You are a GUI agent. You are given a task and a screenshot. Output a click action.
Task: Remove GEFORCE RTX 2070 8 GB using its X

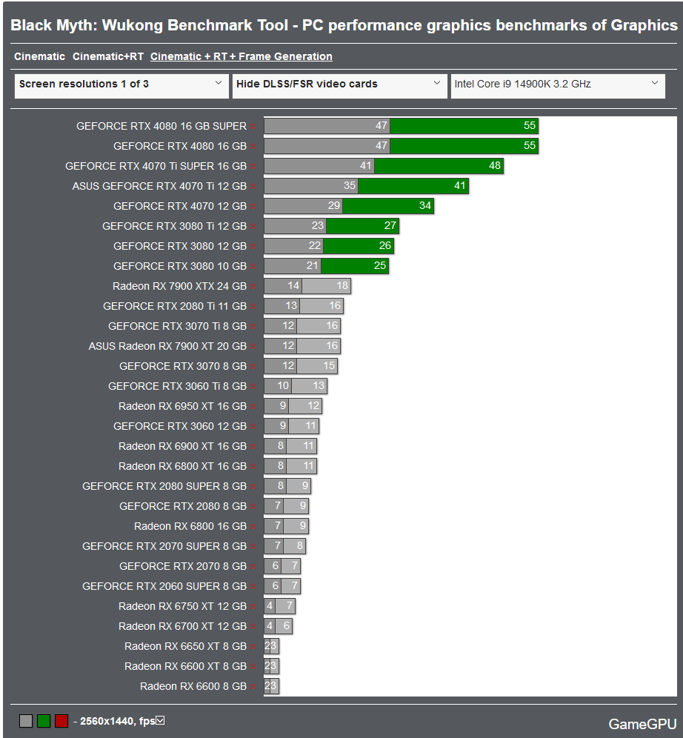[x=253, y=567]
